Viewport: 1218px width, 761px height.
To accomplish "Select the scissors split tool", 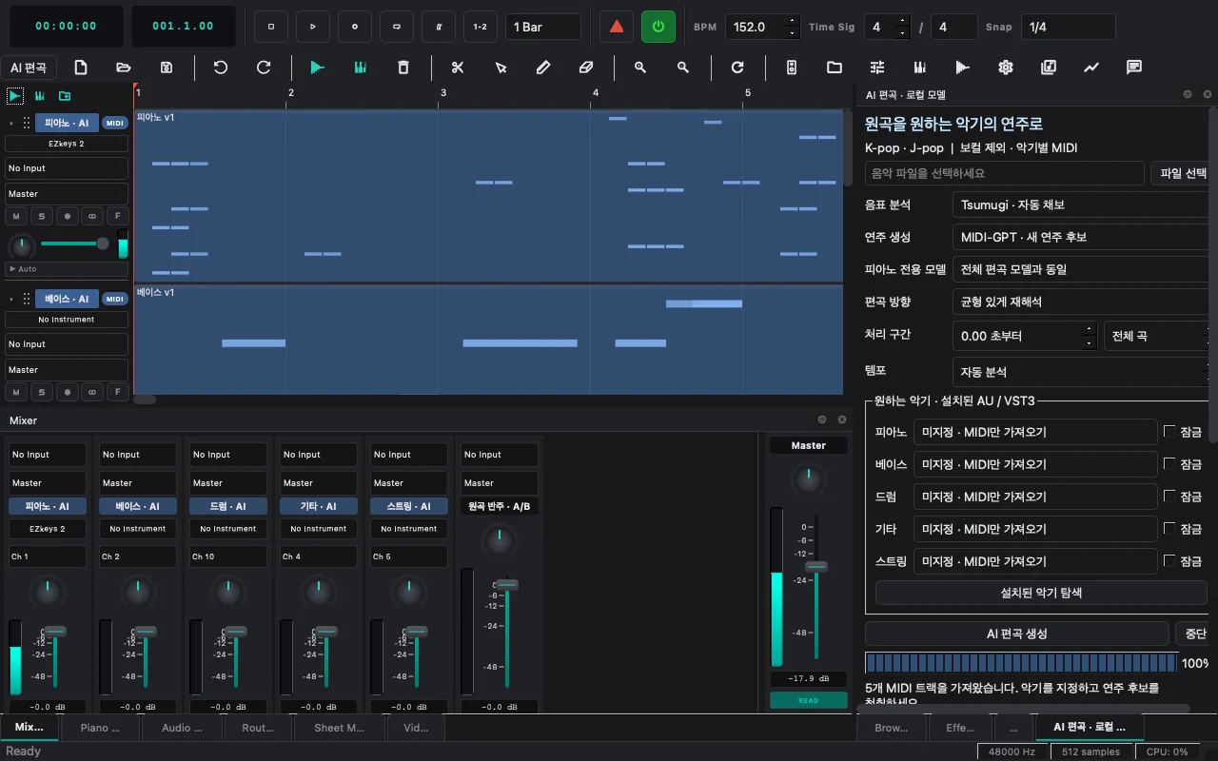I will (x=458, y=68).
